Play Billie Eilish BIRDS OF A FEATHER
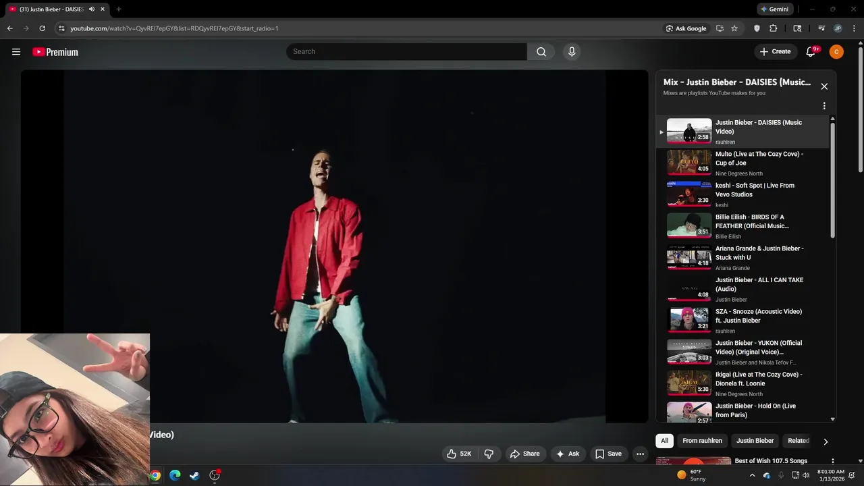The height and width of the screenshot is (486, 864). click(x=742, y=226)
